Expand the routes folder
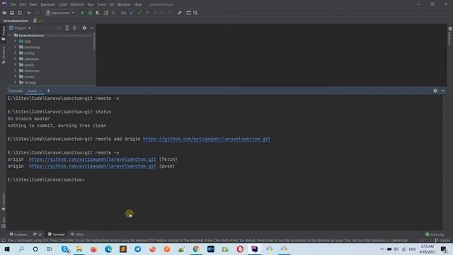The image size is (453, 255). click(16, 76)
